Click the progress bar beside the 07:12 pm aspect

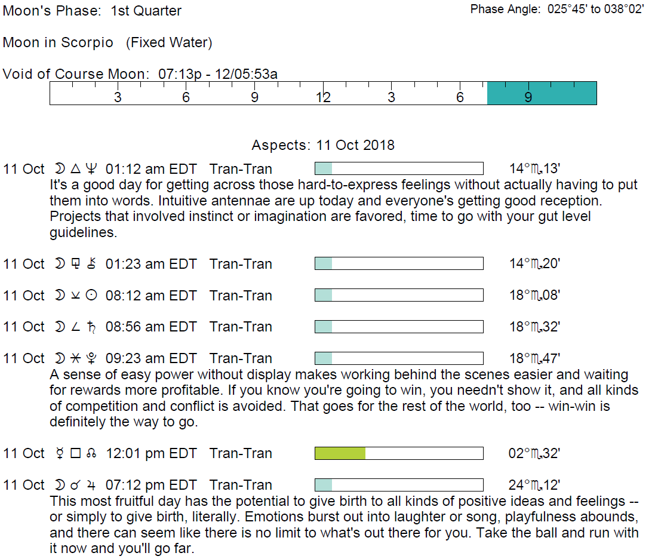(x=398, y=485)
